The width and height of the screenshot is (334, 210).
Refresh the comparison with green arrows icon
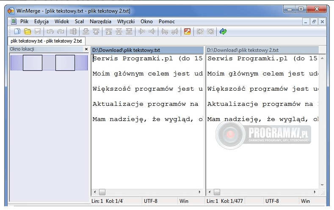223,32
